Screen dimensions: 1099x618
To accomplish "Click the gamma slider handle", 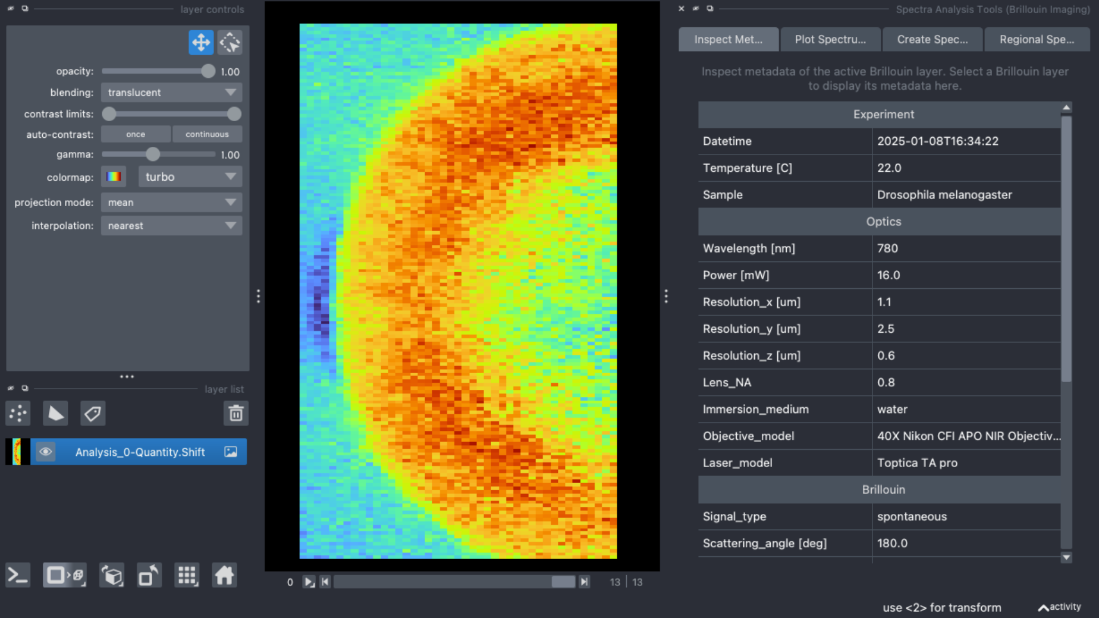I will [x=153, y=154].
